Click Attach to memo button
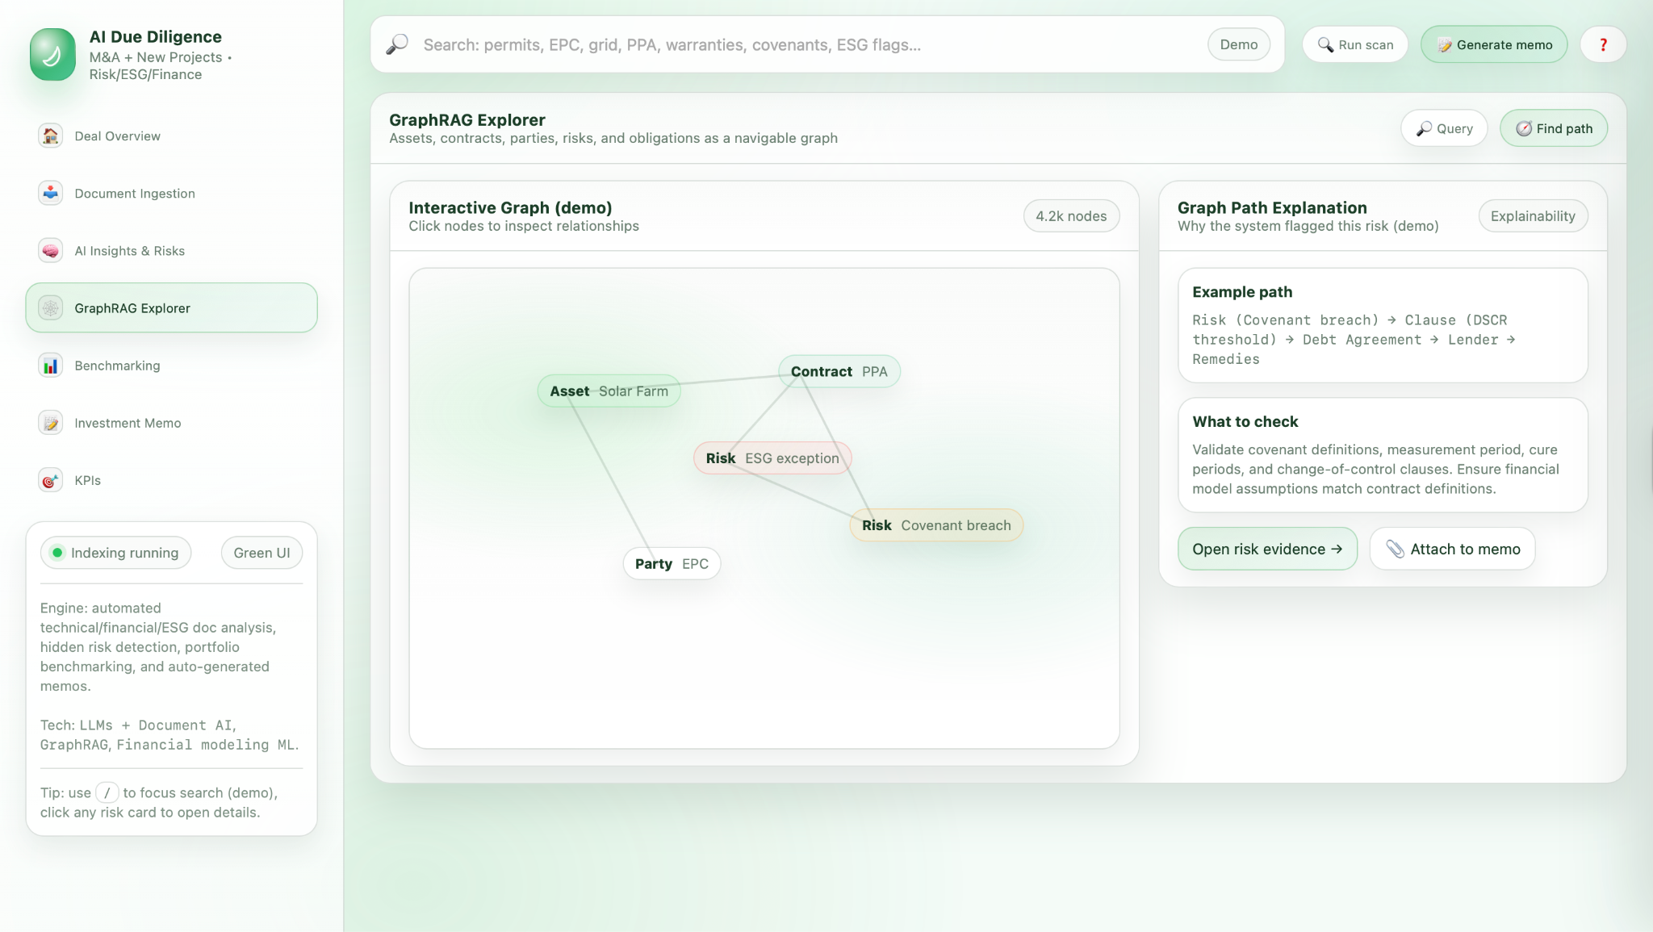The width and height of the screenshot is (1653, 932). pos(1452,549)
